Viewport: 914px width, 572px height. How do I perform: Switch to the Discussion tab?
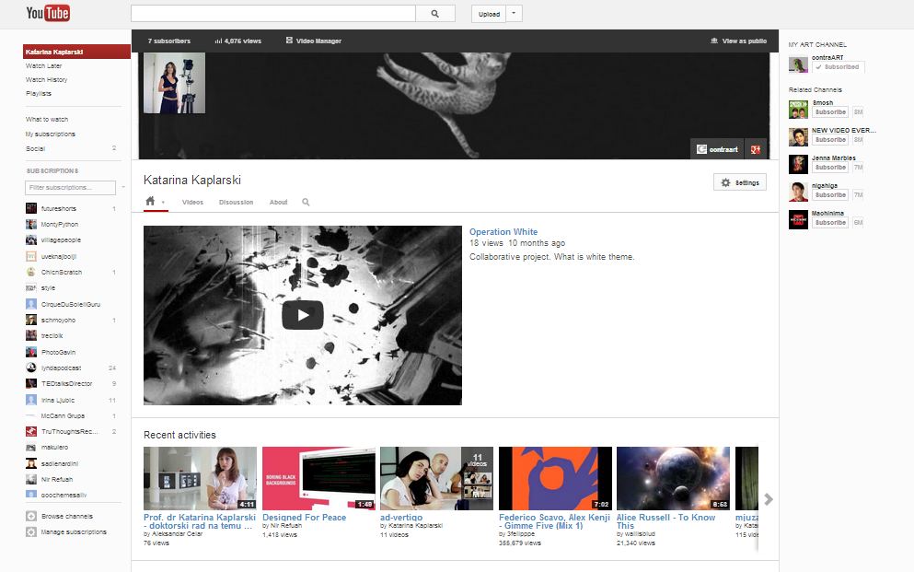[236, 203]
